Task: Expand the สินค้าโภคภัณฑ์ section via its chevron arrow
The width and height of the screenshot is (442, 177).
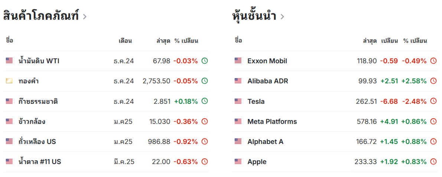Action: (x=85, y=17)
